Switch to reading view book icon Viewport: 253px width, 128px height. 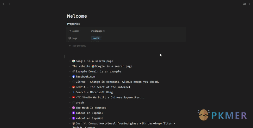[244, 4]
